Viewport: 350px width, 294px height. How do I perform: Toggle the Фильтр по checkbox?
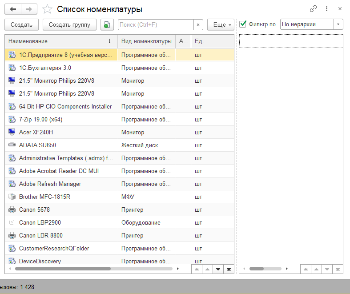[243, 24]
